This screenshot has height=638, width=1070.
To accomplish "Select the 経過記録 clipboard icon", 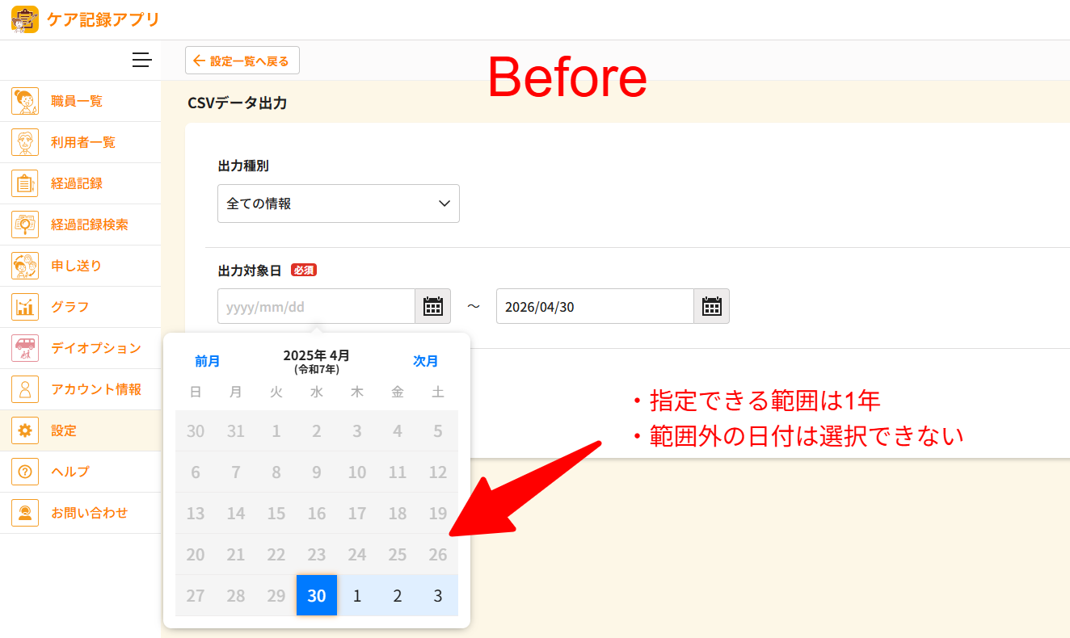I will (25, 183).
